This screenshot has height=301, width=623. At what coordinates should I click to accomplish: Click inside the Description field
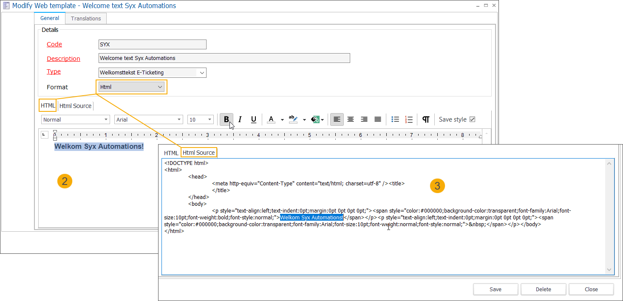pyautogui.click(x=224, y=58)
